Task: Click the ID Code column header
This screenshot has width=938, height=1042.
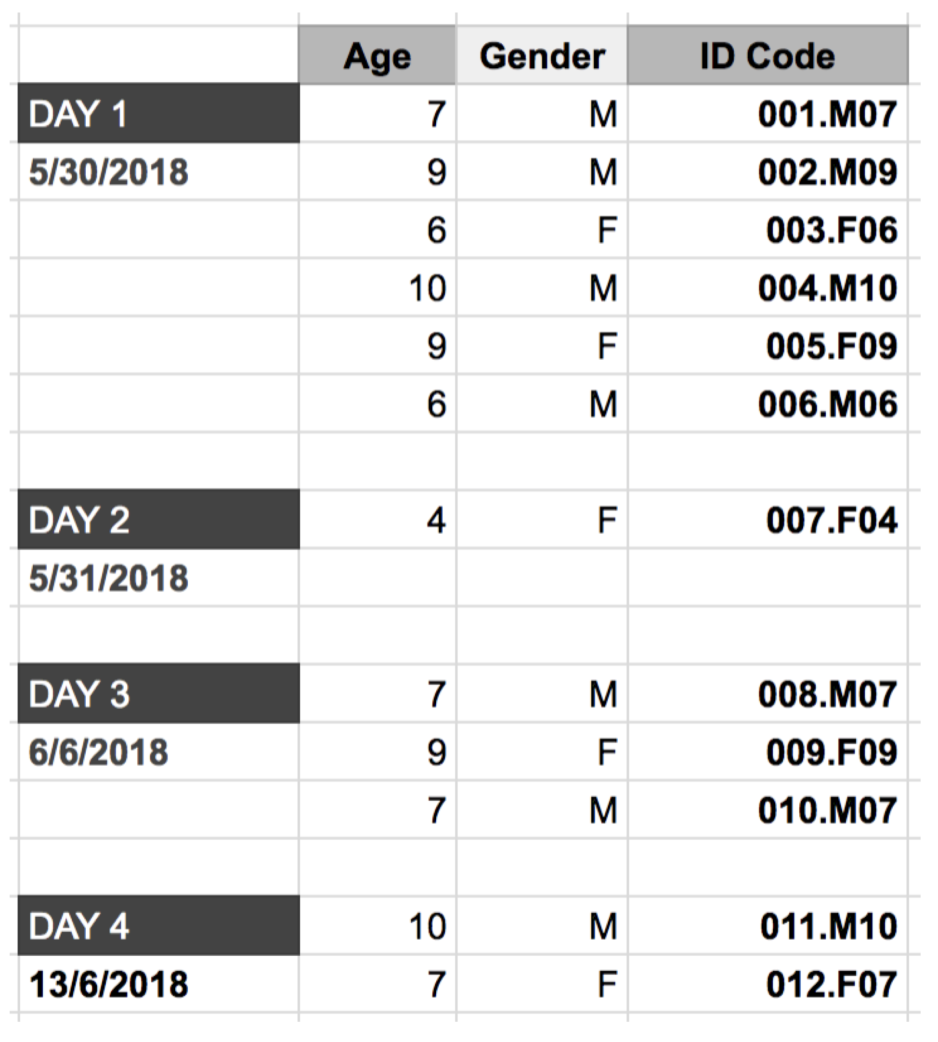Action: point(768,56)
